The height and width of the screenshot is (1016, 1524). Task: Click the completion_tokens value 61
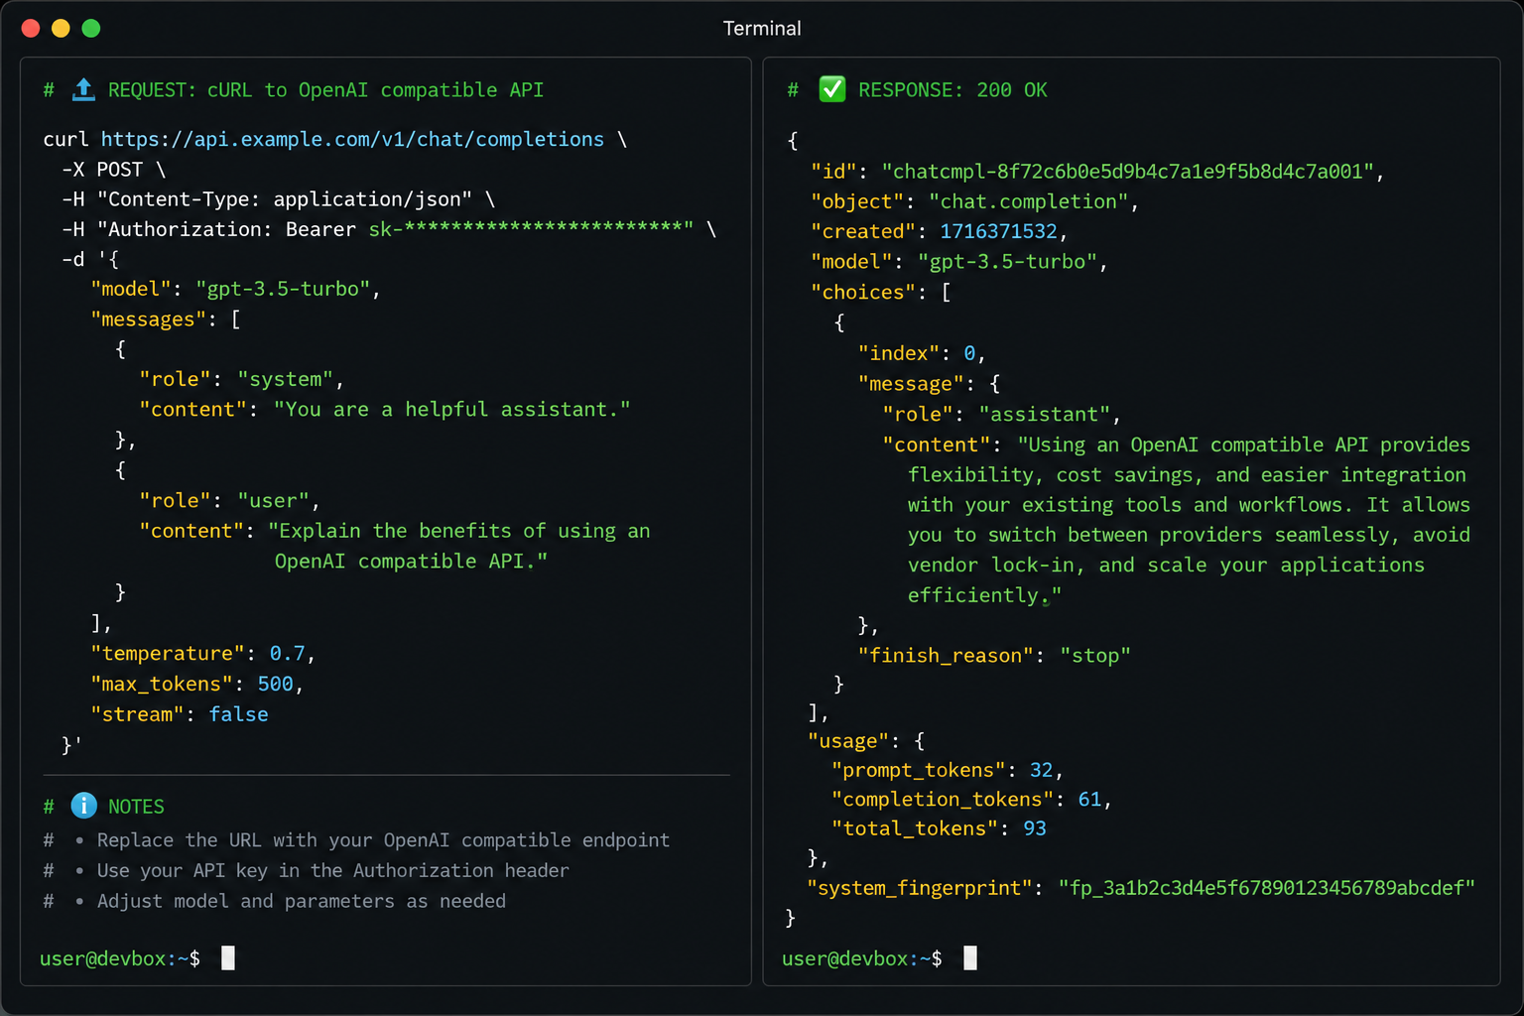pyautogui.click(x=1089, y=799)
